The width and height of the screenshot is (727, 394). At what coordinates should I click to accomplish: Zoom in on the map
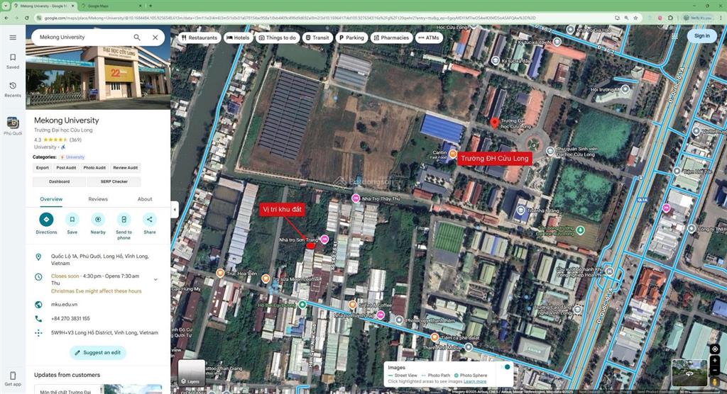click(714, 361)
